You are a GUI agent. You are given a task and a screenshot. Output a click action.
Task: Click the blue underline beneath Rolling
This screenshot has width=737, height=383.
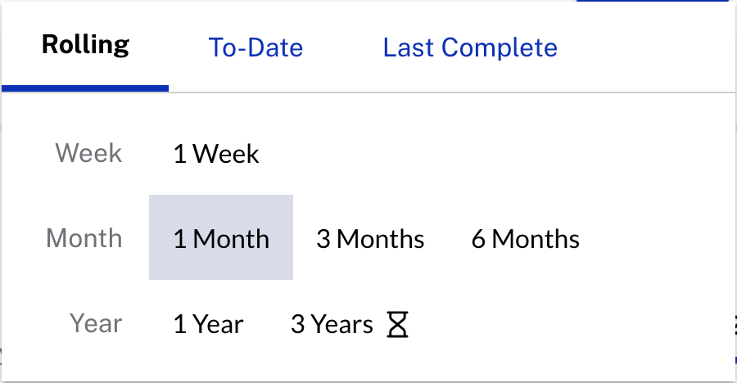85,88
